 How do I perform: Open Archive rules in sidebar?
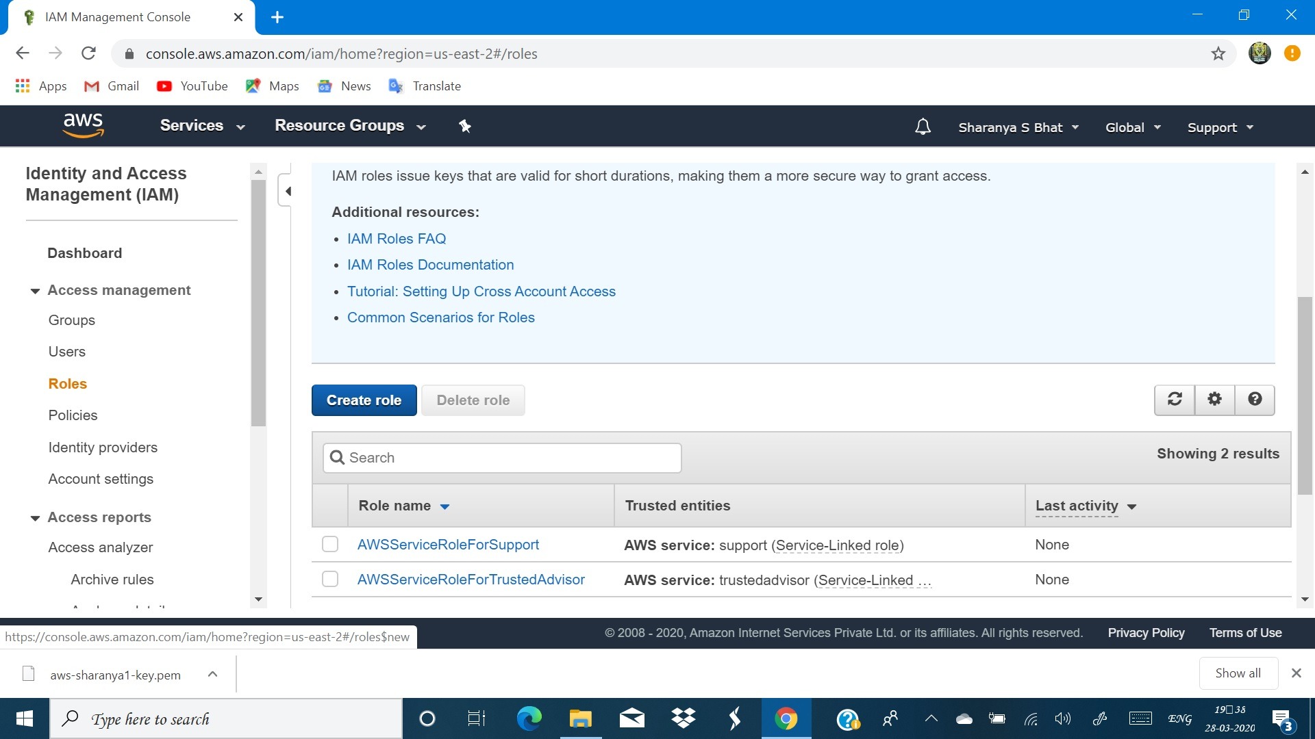tap(112, 580)
